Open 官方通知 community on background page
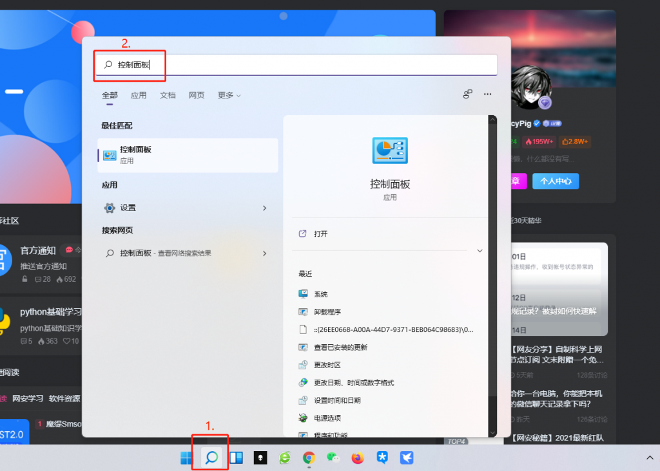 click(x=38, y=250)
